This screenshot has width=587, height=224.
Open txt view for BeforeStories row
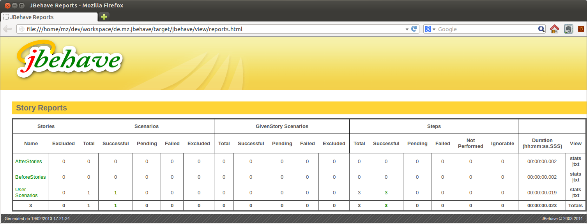[576, 180]
